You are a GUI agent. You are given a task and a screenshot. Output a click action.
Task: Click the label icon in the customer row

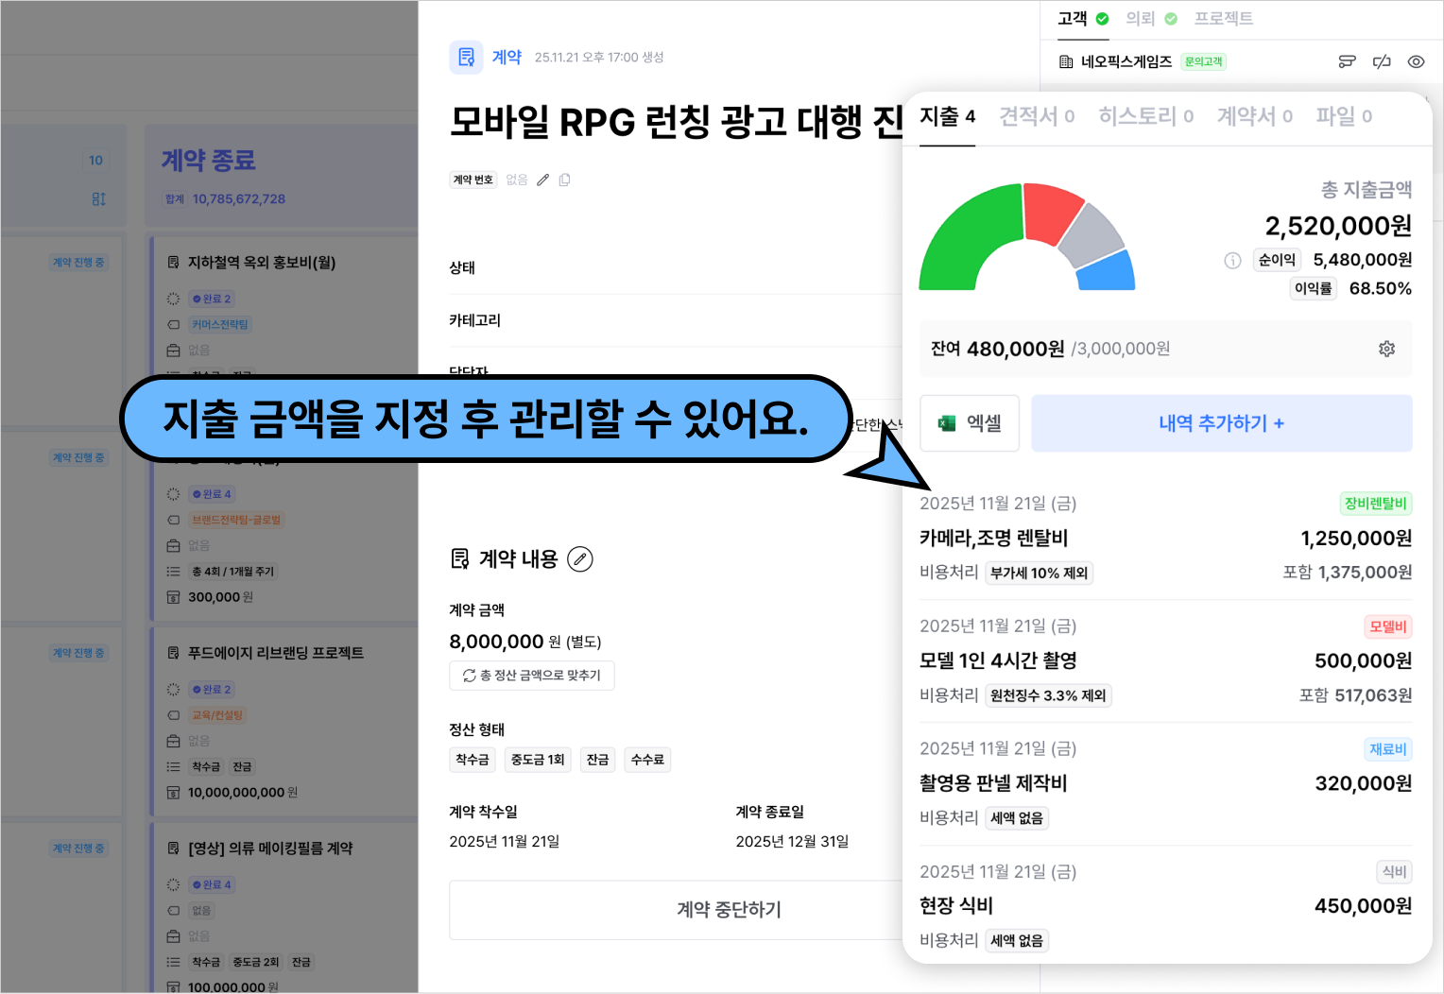coord(1347,61)
